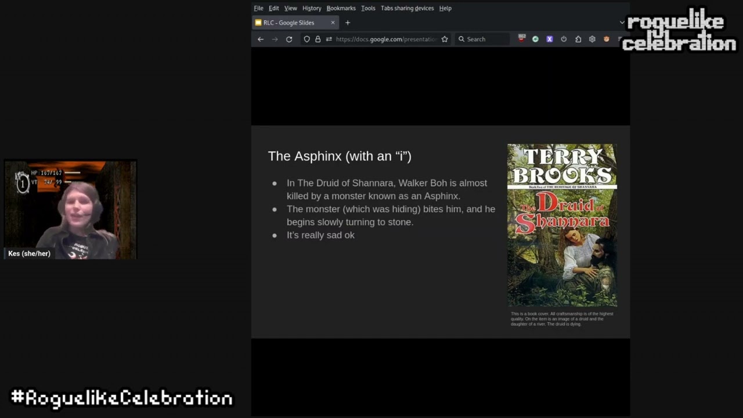Click the bullet It's really sad ok
This screenshot has height=418, width=743.
(x=320, y=235)
